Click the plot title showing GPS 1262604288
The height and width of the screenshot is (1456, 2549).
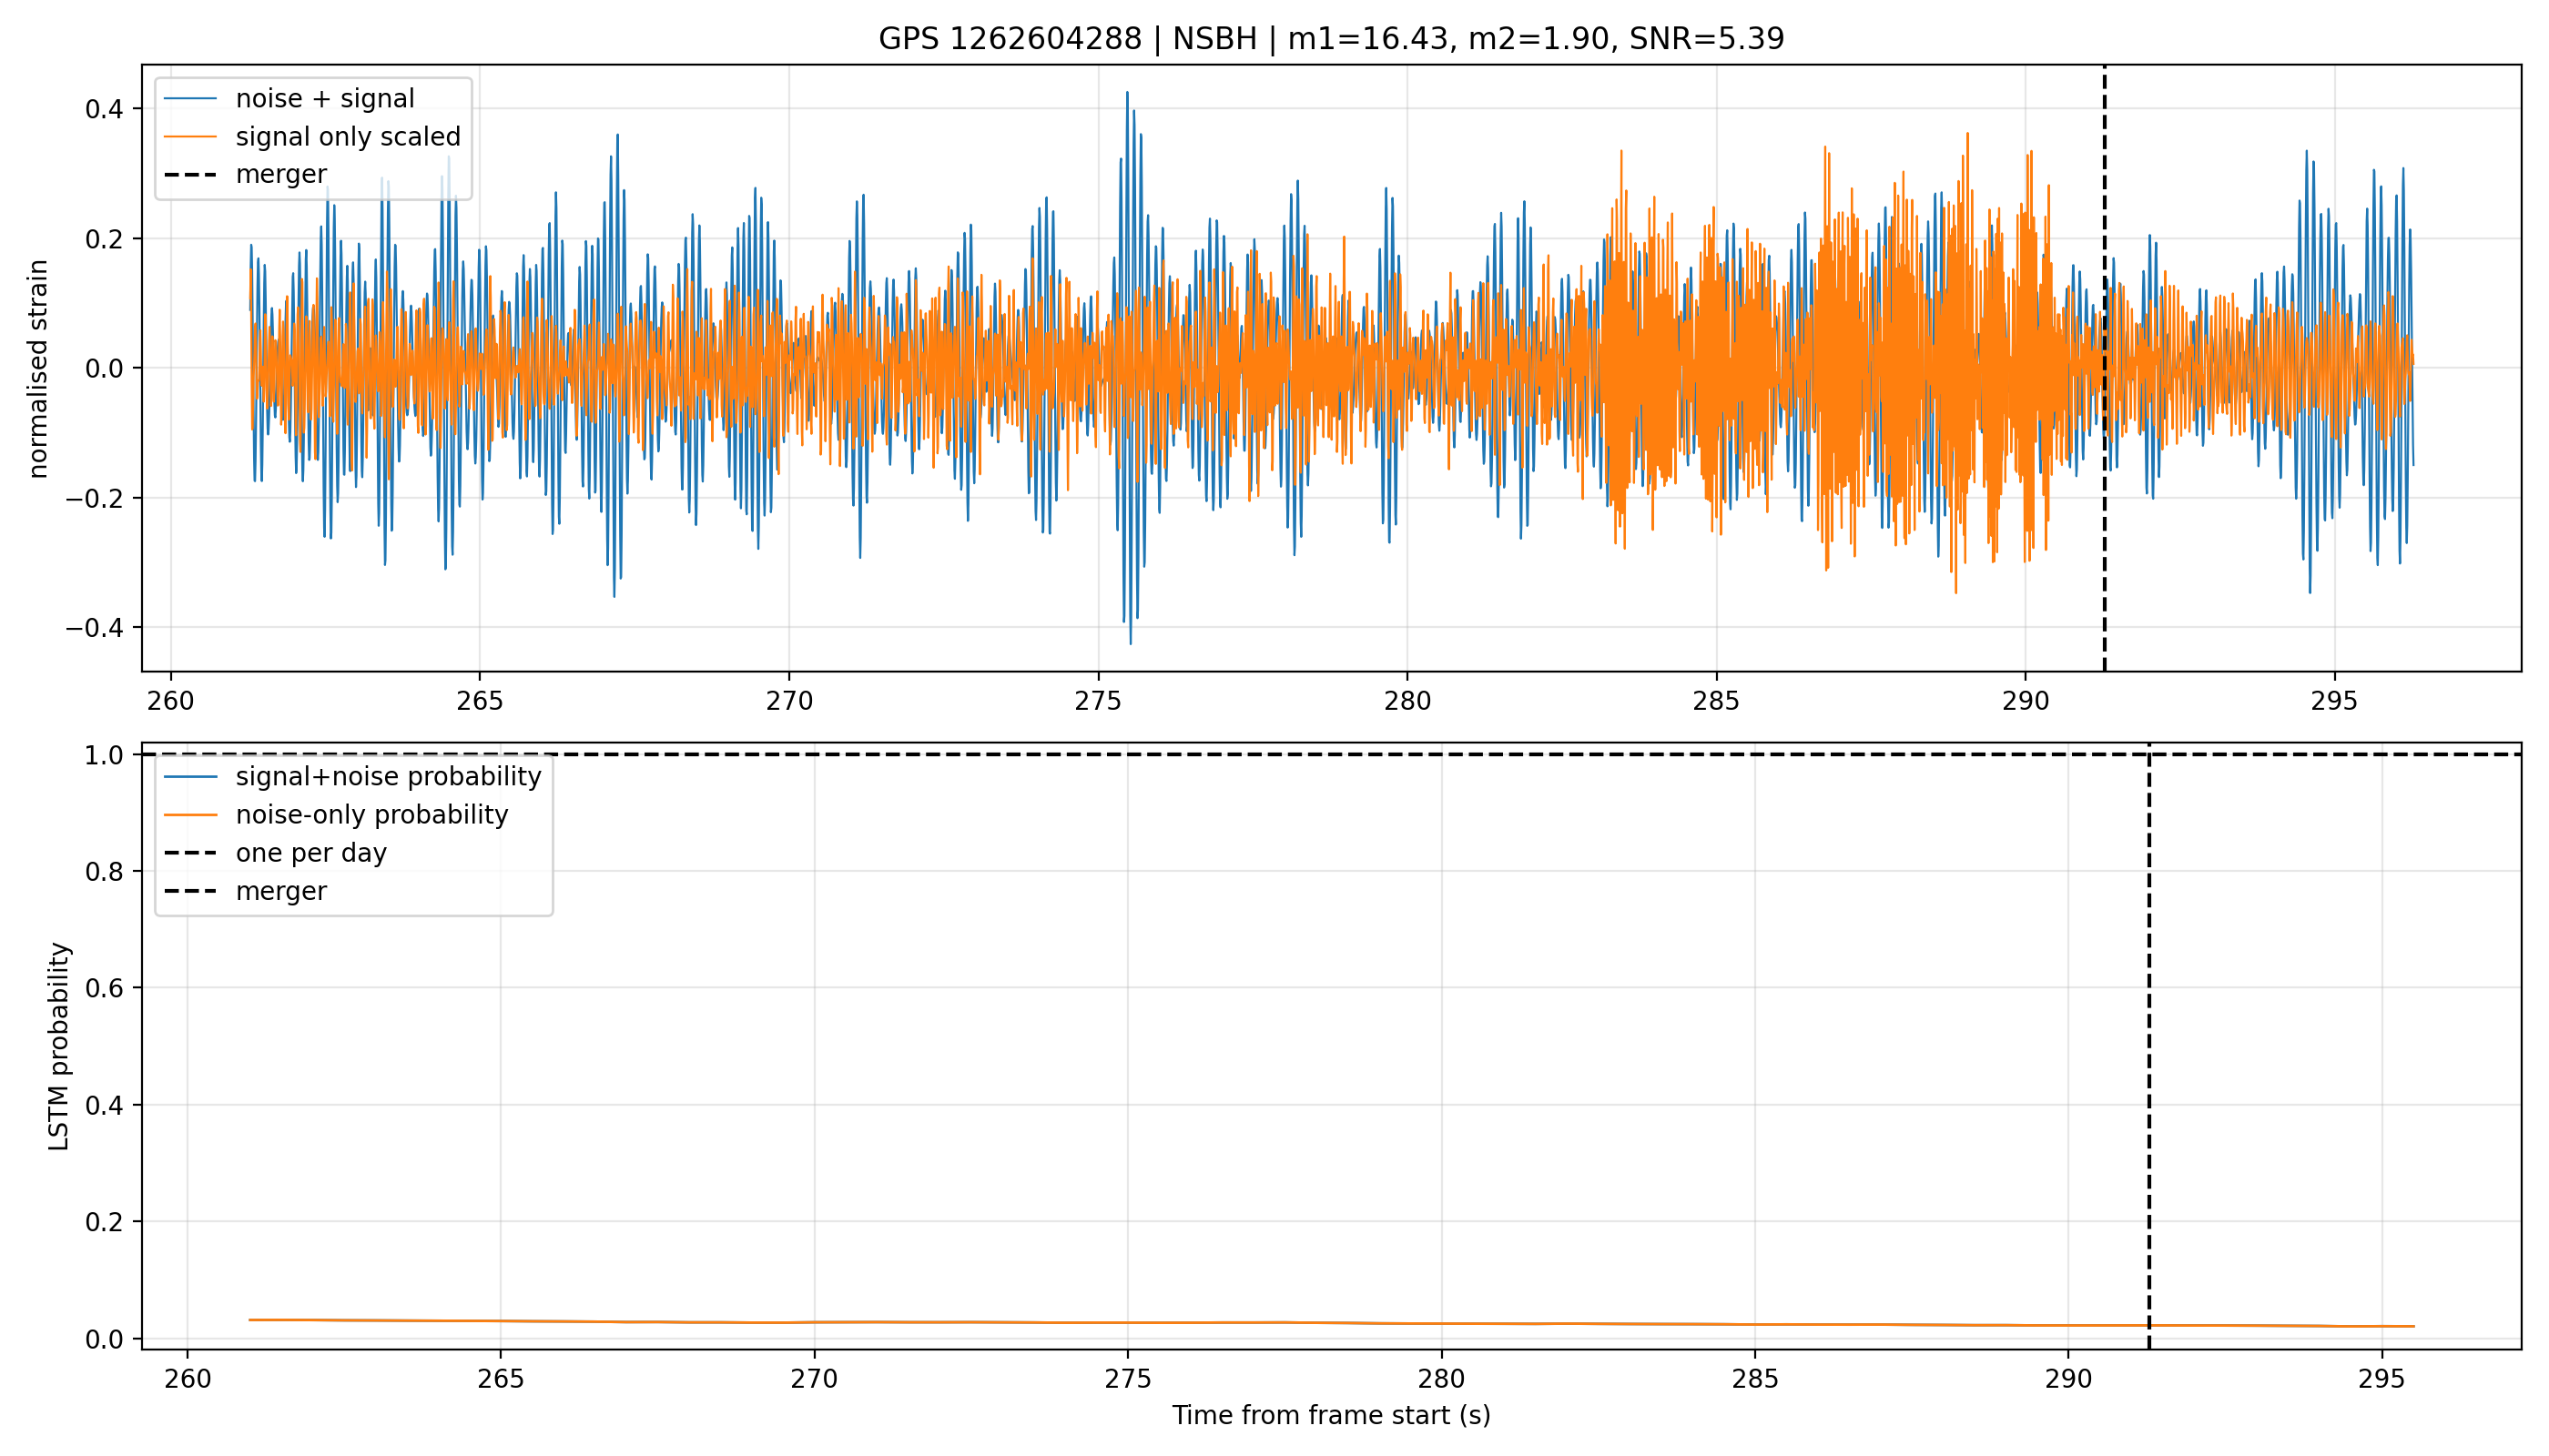point(1331,39)
